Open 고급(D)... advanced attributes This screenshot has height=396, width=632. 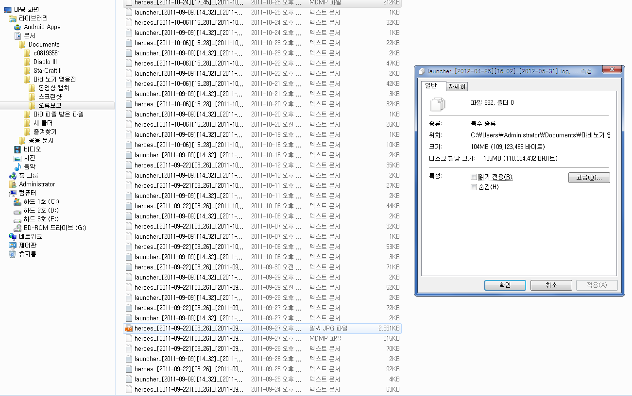point(589,178)
